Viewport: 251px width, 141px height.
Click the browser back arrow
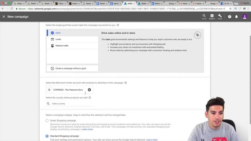pyautogui.click(x=3, y=9)
